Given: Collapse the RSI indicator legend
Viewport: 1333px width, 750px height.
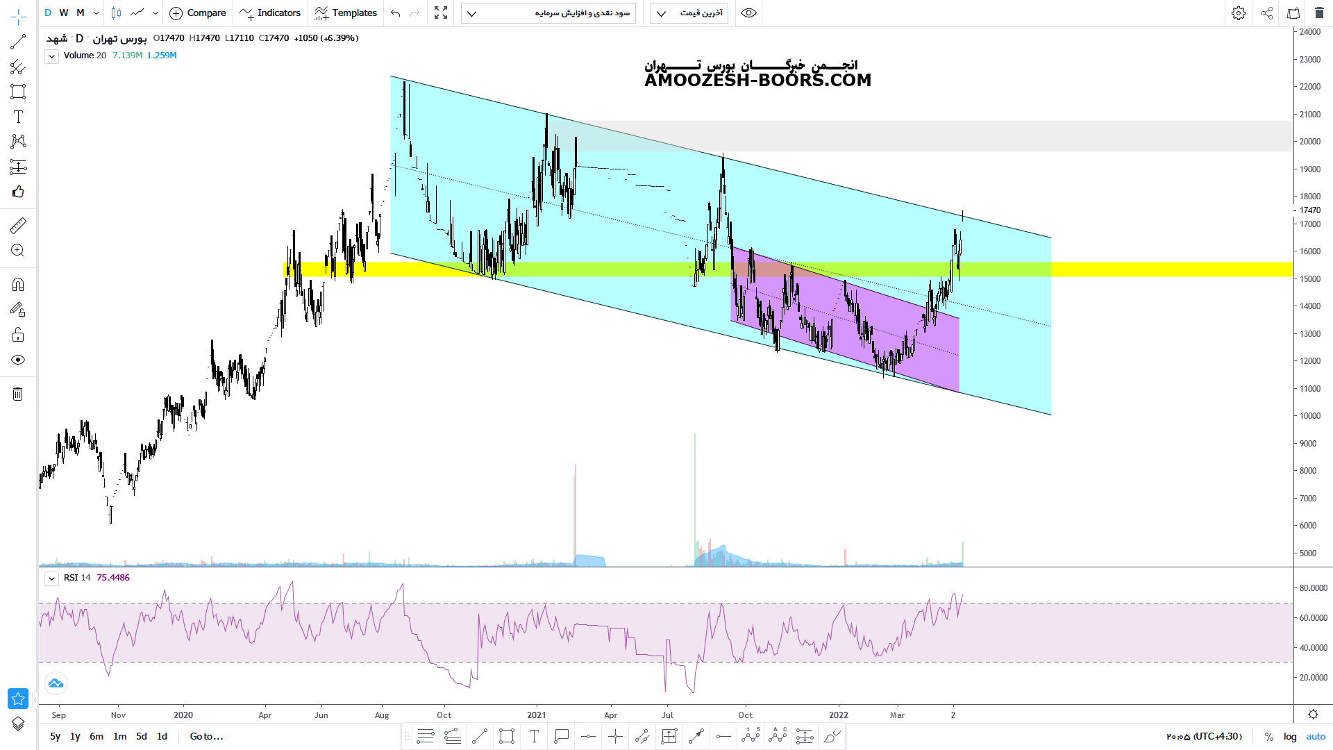Looking at the screenshot, I should click(51, 578).
